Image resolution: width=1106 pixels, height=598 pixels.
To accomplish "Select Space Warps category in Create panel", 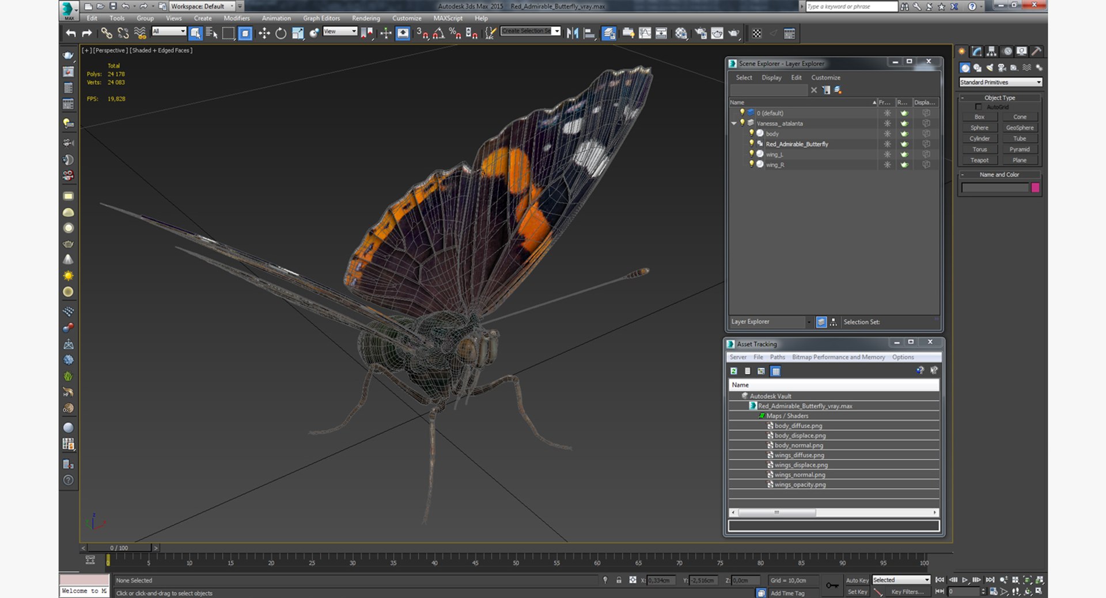I will coord(1027,68).
